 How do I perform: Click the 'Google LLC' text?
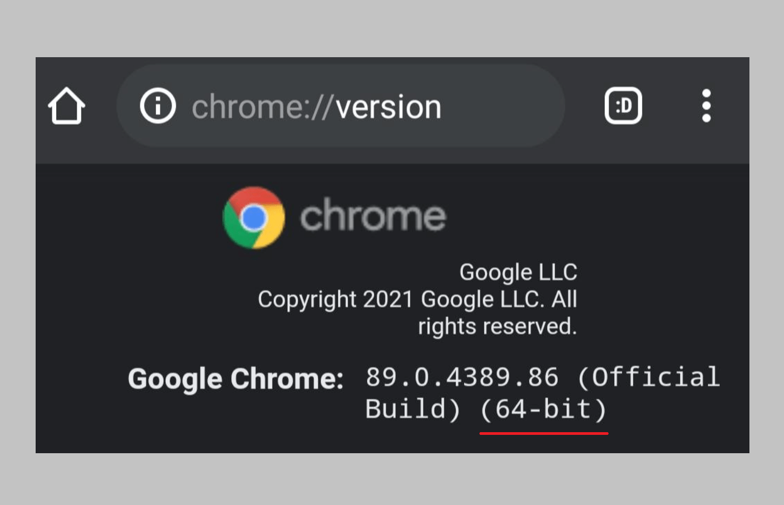(x=518, y=272)
